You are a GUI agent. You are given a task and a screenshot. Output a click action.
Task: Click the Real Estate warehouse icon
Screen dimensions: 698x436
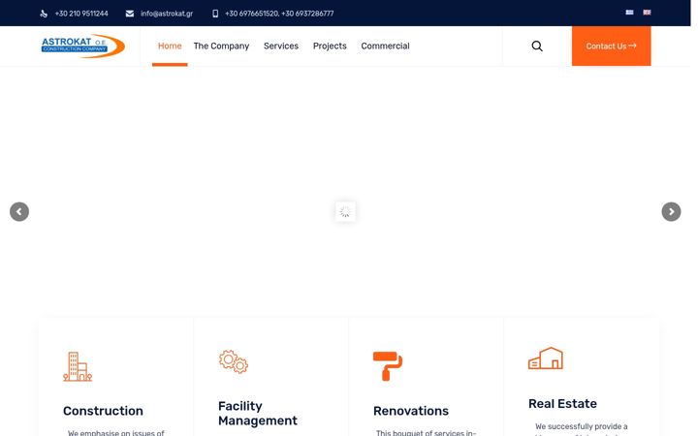pos(545,358)
